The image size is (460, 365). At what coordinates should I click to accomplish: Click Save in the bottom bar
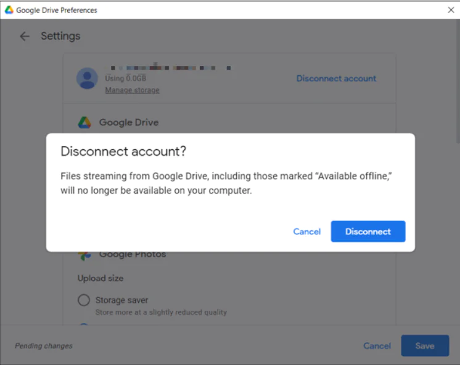[425, 346]
